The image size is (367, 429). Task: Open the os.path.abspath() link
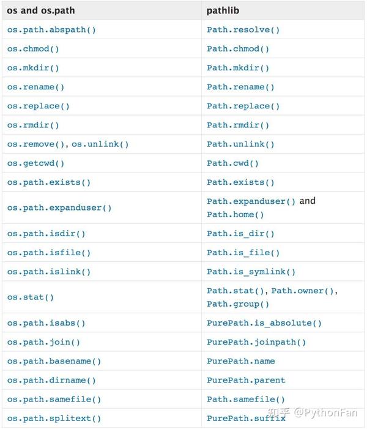(51, 29)
